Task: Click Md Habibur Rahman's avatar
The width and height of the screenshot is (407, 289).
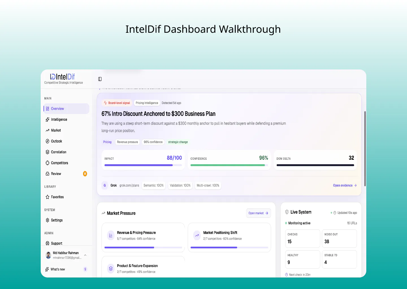Action: tap(48, 255)
